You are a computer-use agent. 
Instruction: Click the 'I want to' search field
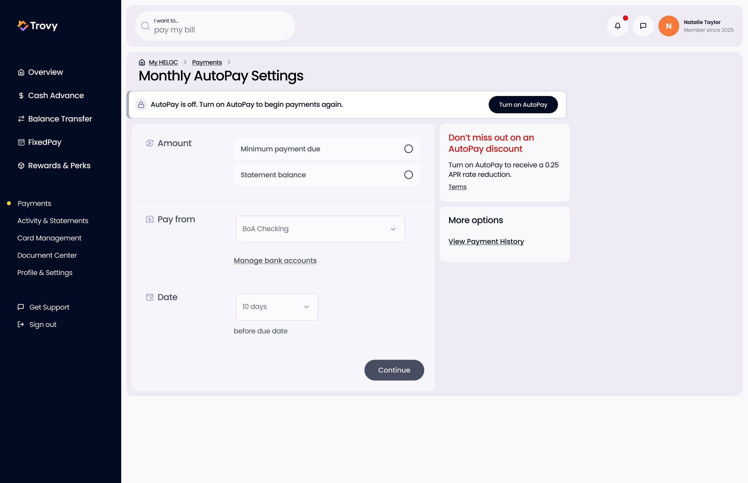tap(215, 26)
